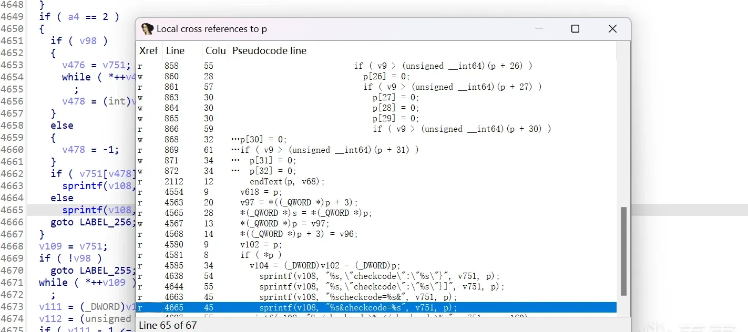Screen dimensions: 748x332
Task: Click 'if ( a4 == 2 )' in the pseudocode window
Action: 79,17
